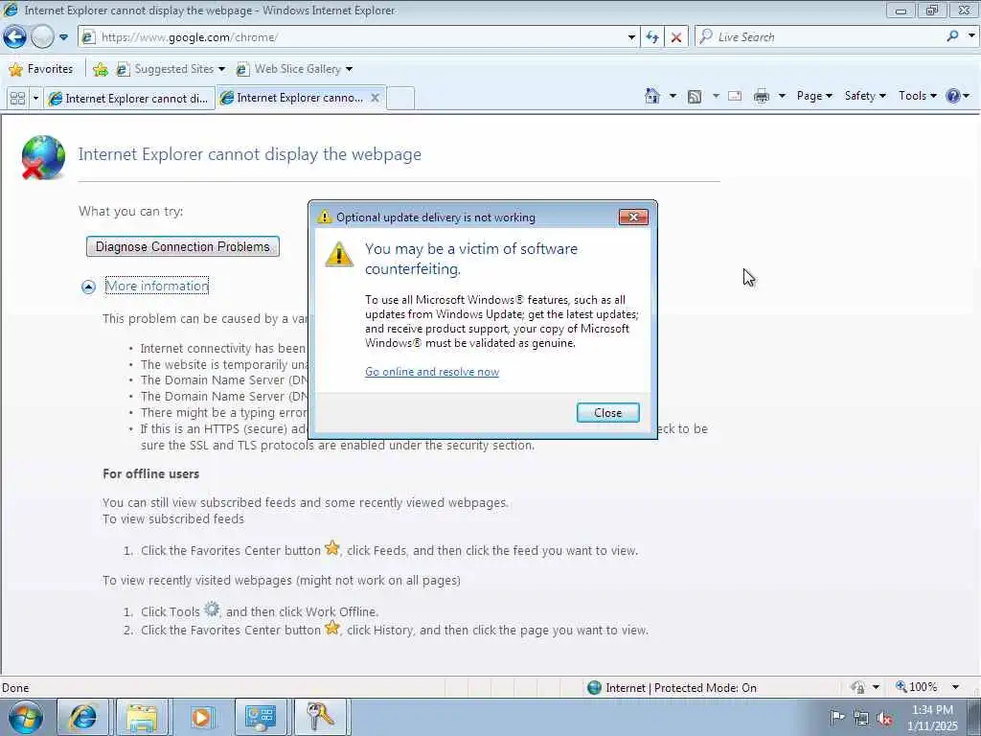The height and width of the screenshot is (736, 981).
Task: Open a new blank tab
Action: (400, 99)
